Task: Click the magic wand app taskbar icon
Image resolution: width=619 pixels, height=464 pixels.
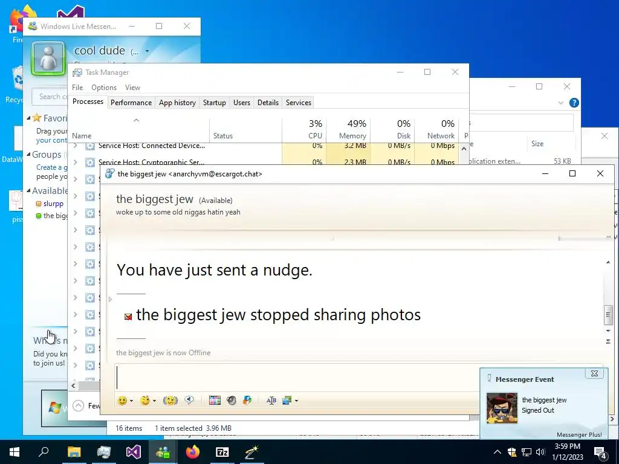Action: 252,452
